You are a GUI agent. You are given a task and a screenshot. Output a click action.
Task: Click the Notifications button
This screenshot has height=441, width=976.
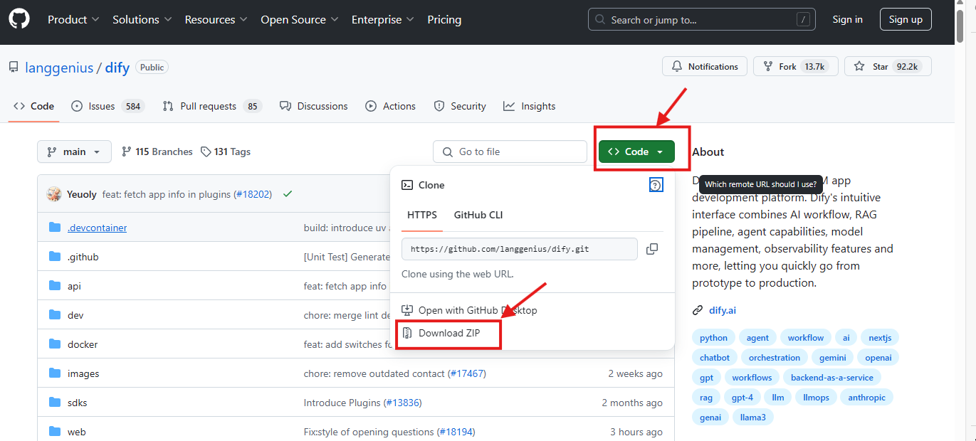tap(705, 66)
